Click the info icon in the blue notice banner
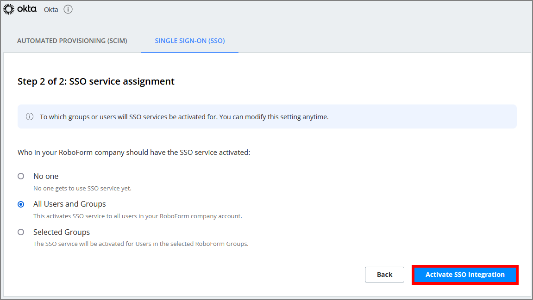This screenshot has height=300, width=533. pyautogui.click(x=30, y=117)
